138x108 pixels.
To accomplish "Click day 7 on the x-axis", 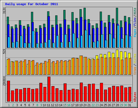I will 33,105.
